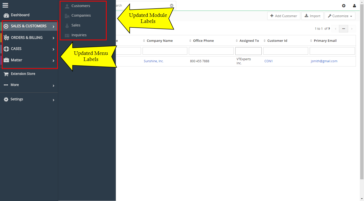Open the Sunshine, Inc. company link
The image size is (364, 201).
(154, 61)
